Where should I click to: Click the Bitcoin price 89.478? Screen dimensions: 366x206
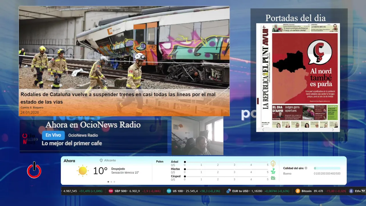318,191
